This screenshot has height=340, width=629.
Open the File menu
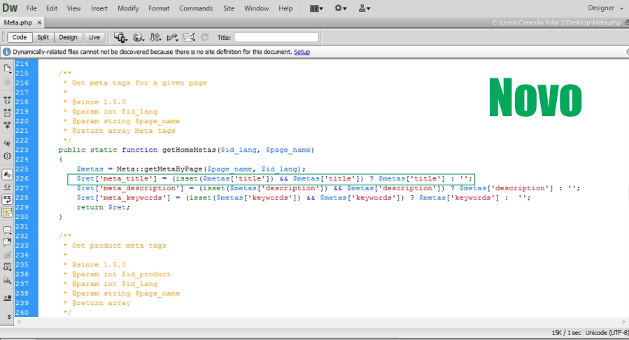pyautogui.click(x=31, y=8)
